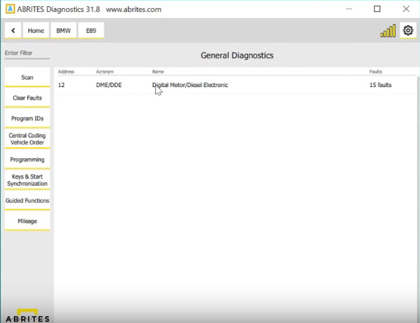The width and height of the screenshot is (420, 323).
Task: Select Digital Motor/Diesel Electronic row
Action: 237,85
